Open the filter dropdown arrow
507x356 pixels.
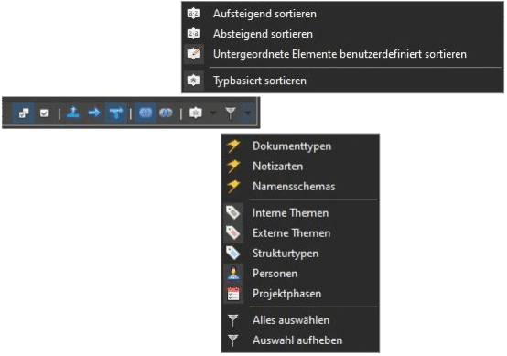pos(248,113)
